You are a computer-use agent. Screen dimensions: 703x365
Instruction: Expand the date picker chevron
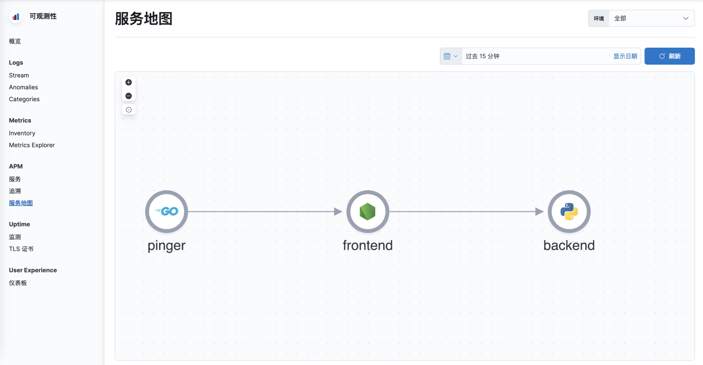click(456, 56)
